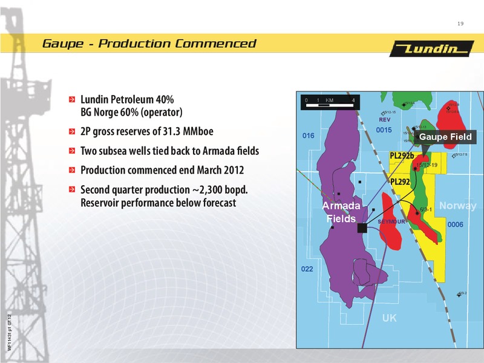The image size is (484, 363).
Task: Click slide page number 19
Action: point(460,24)
